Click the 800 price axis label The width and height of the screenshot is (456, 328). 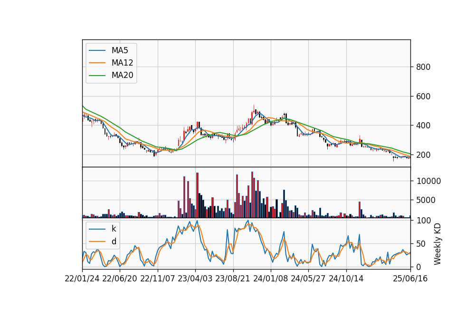[423, 67]
